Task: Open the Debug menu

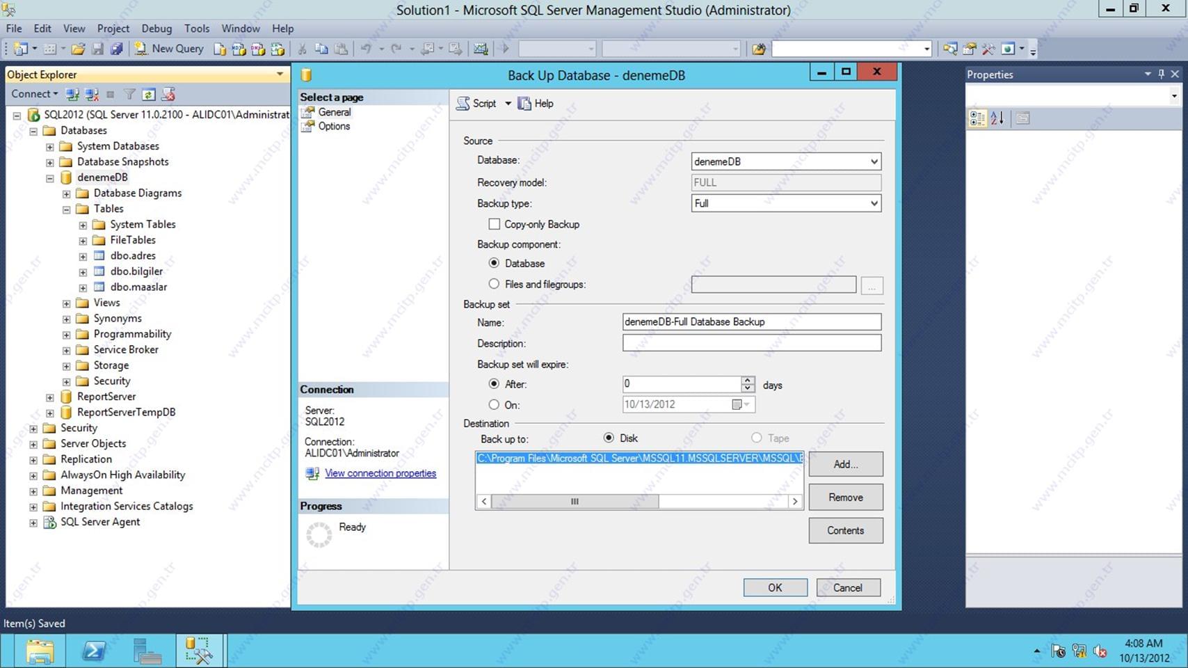Action: point(156,29)
